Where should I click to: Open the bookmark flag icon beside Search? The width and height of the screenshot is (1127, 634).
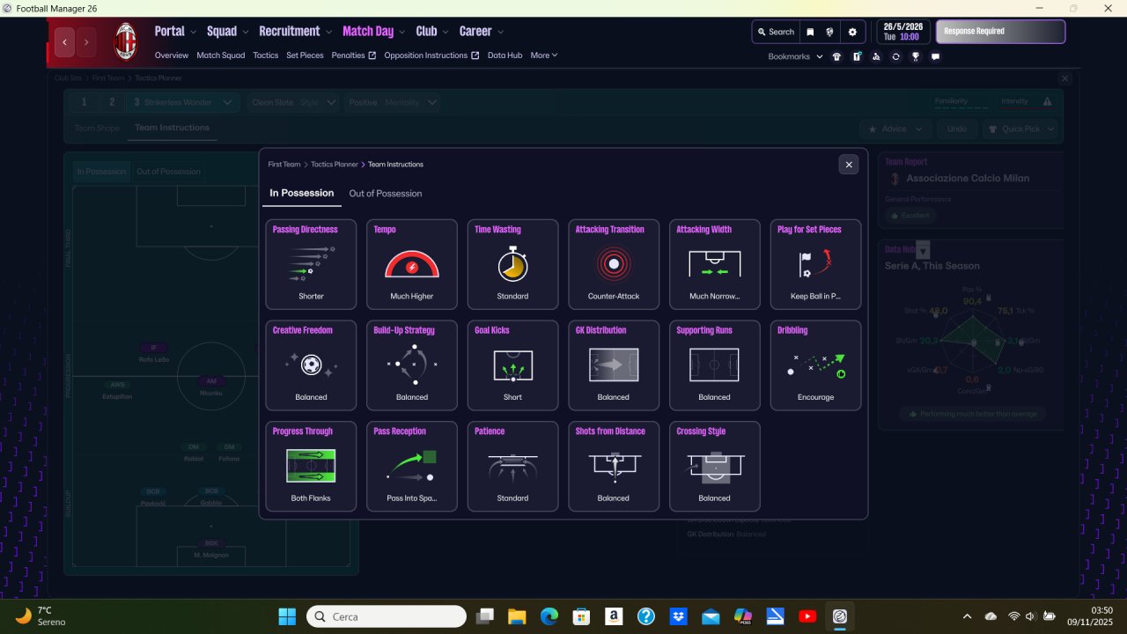pos(810,32)
